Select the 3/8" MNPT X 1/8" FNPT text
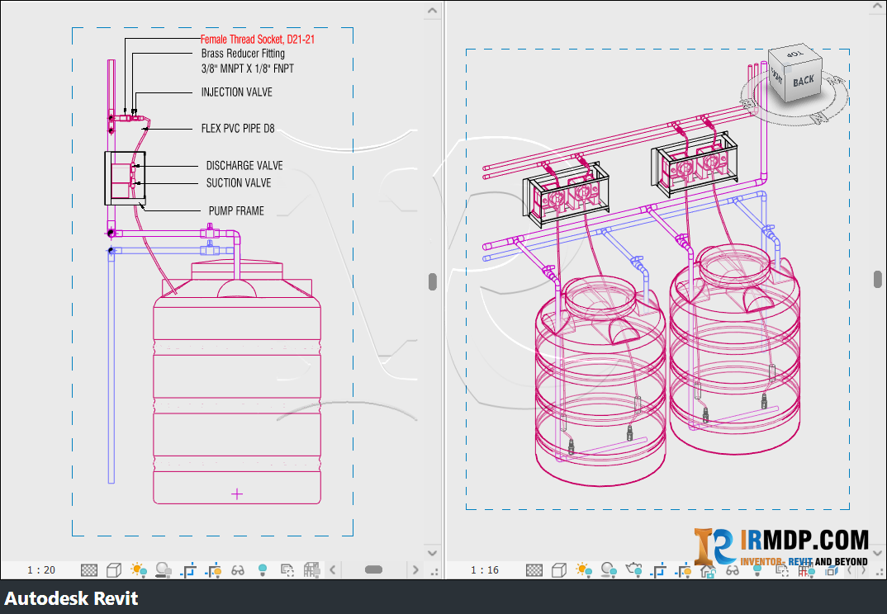 tap(248, 68)
